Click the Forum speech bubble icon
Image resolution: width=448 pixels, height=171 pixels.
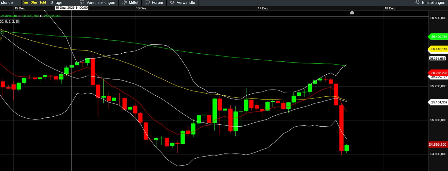[147, 3]
